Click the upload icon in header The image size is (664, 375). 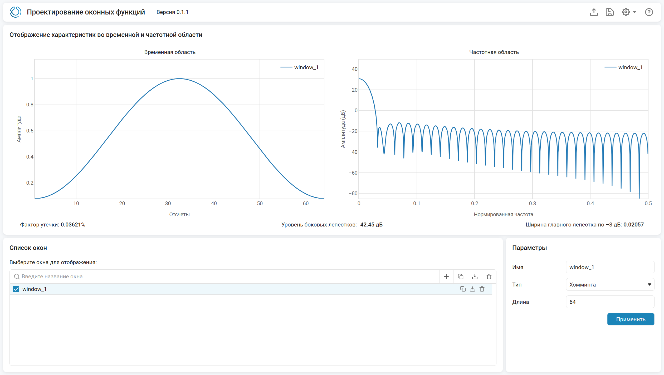click(x=594, y=12)
